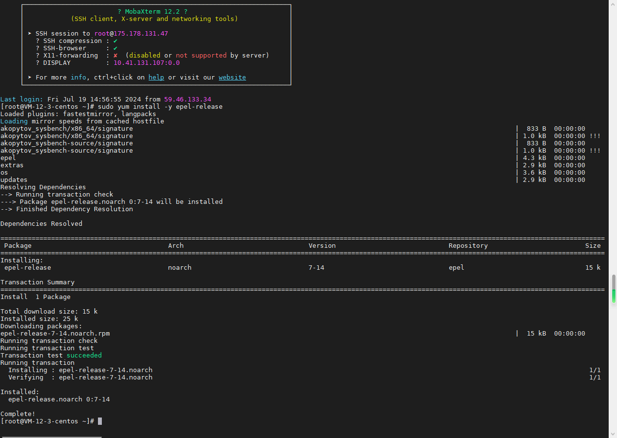Image resolution: width=617 pixels, height=438 pixels.
Task: Click the 'Total download size: 15 k' line
Action: tap(49, 312)
